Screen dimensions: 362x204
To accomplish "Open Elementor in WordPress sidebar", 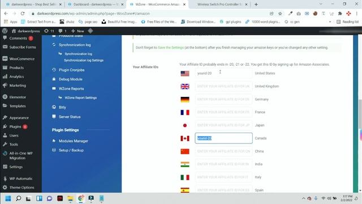I will pyautogui.click(x=18, y=97).
